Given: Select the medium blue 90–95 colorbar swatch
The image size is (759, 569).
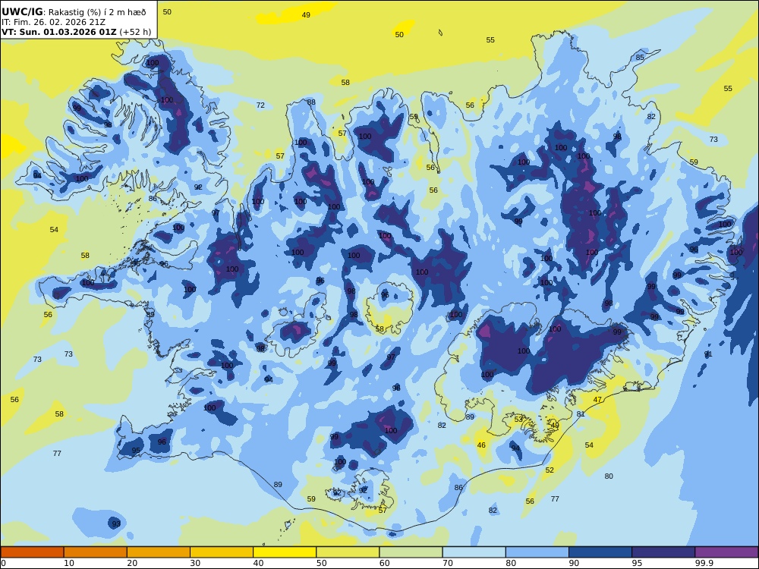Looking at the screenshot, I should pyautogui.click(x=600, y=552).
